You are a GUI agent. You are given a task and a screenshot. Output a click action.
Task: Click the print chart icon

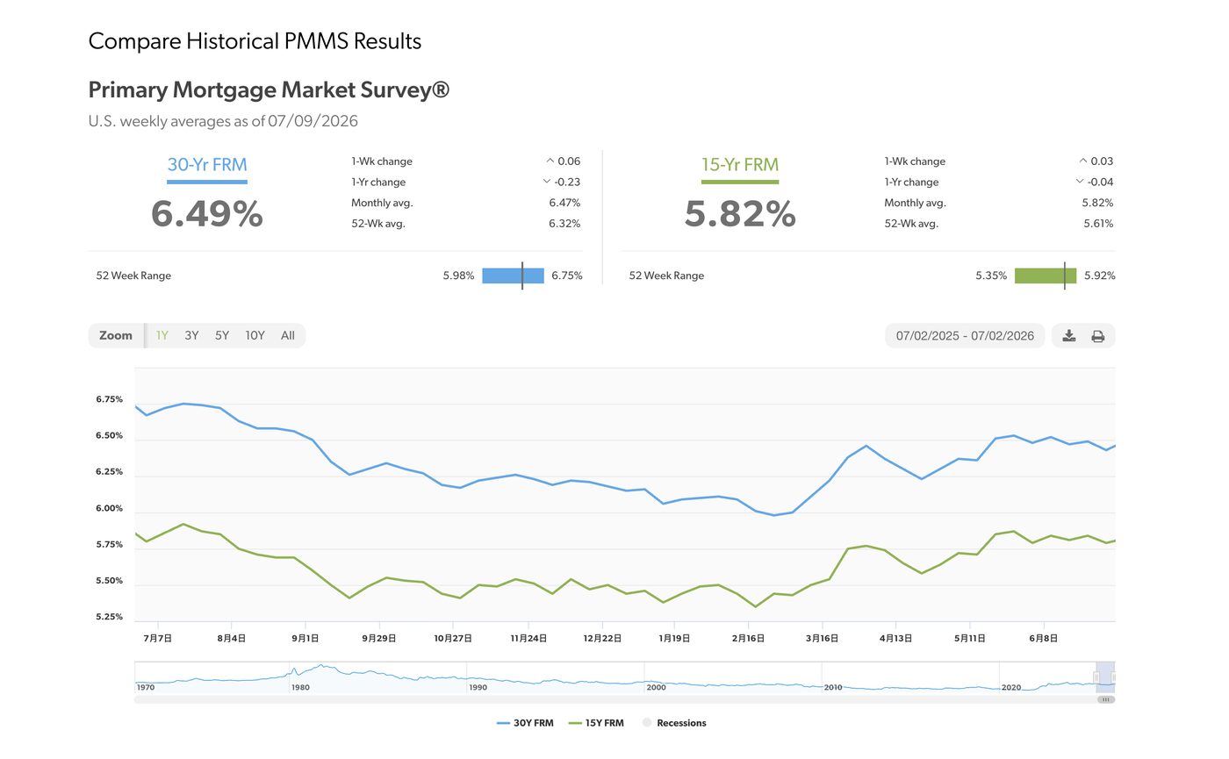(x=1097, y=336)
